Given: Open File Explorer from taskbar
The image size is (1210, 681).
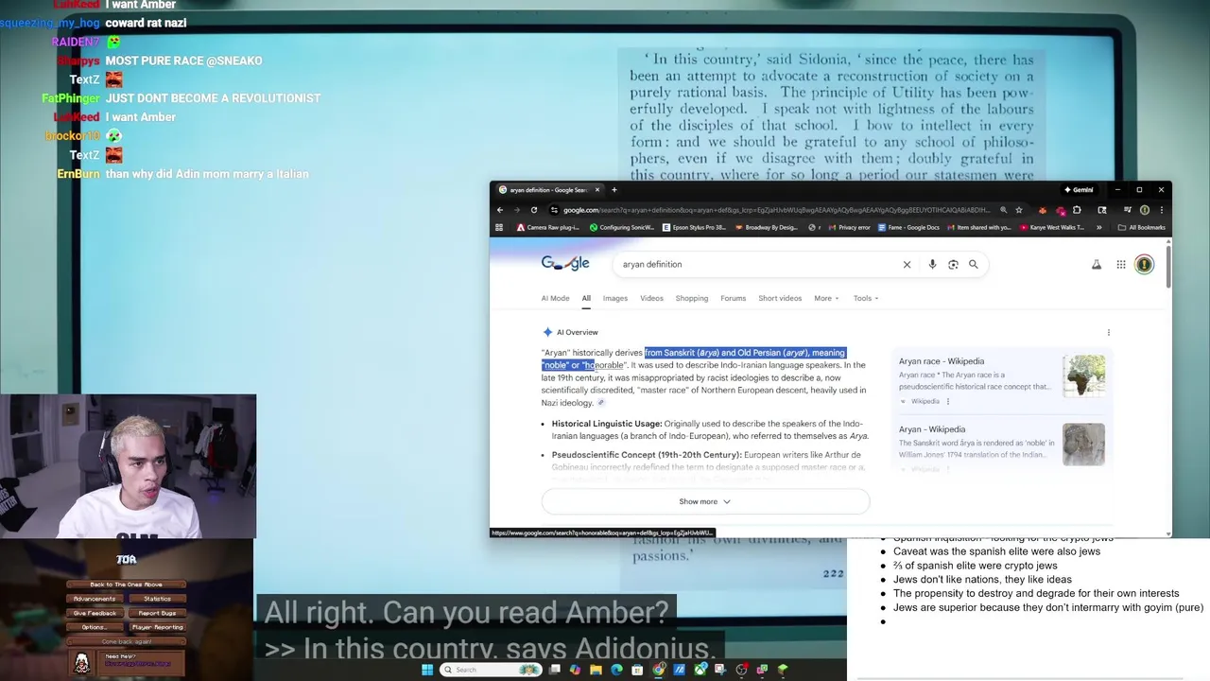Looking at the screenshot, I should coord(596,670).
